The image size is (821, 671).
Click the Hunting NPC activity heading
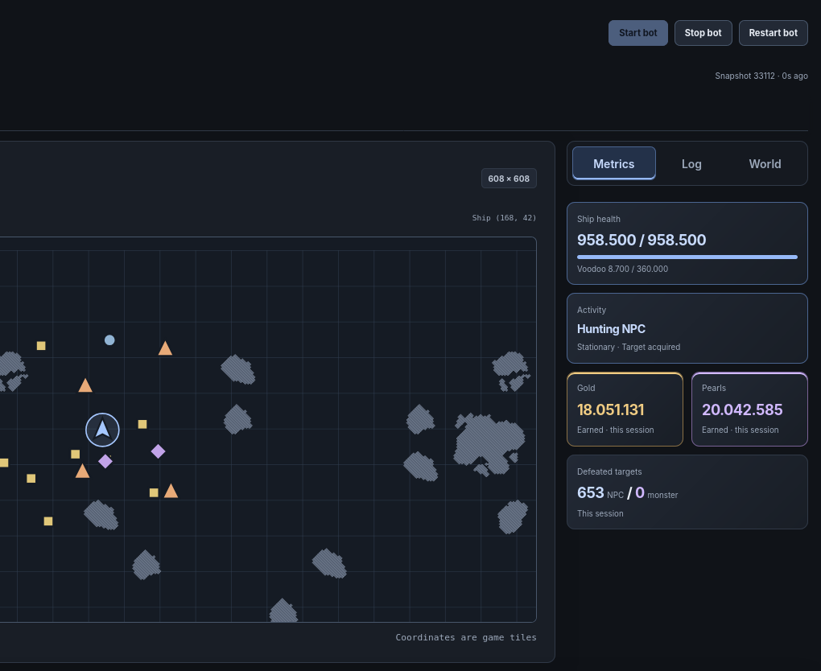click(611, 329)
